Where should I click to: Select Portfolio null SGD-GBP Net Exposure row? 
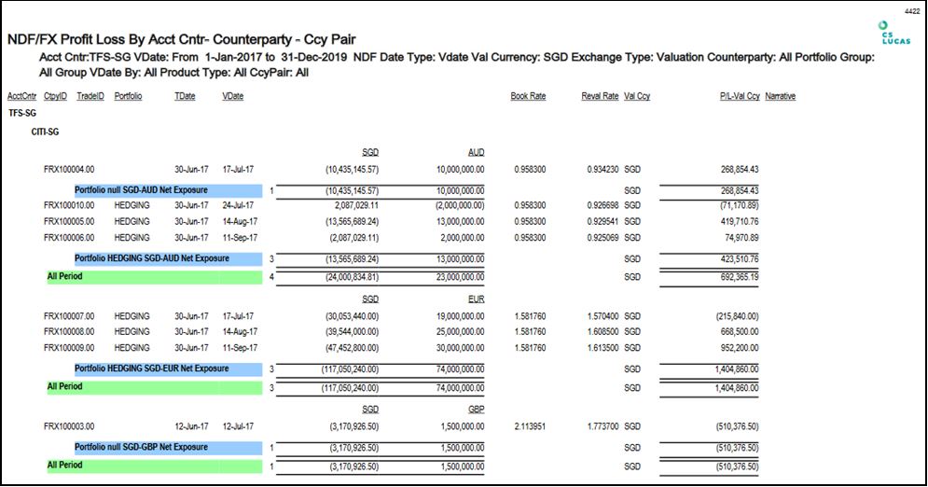(154, 447)
